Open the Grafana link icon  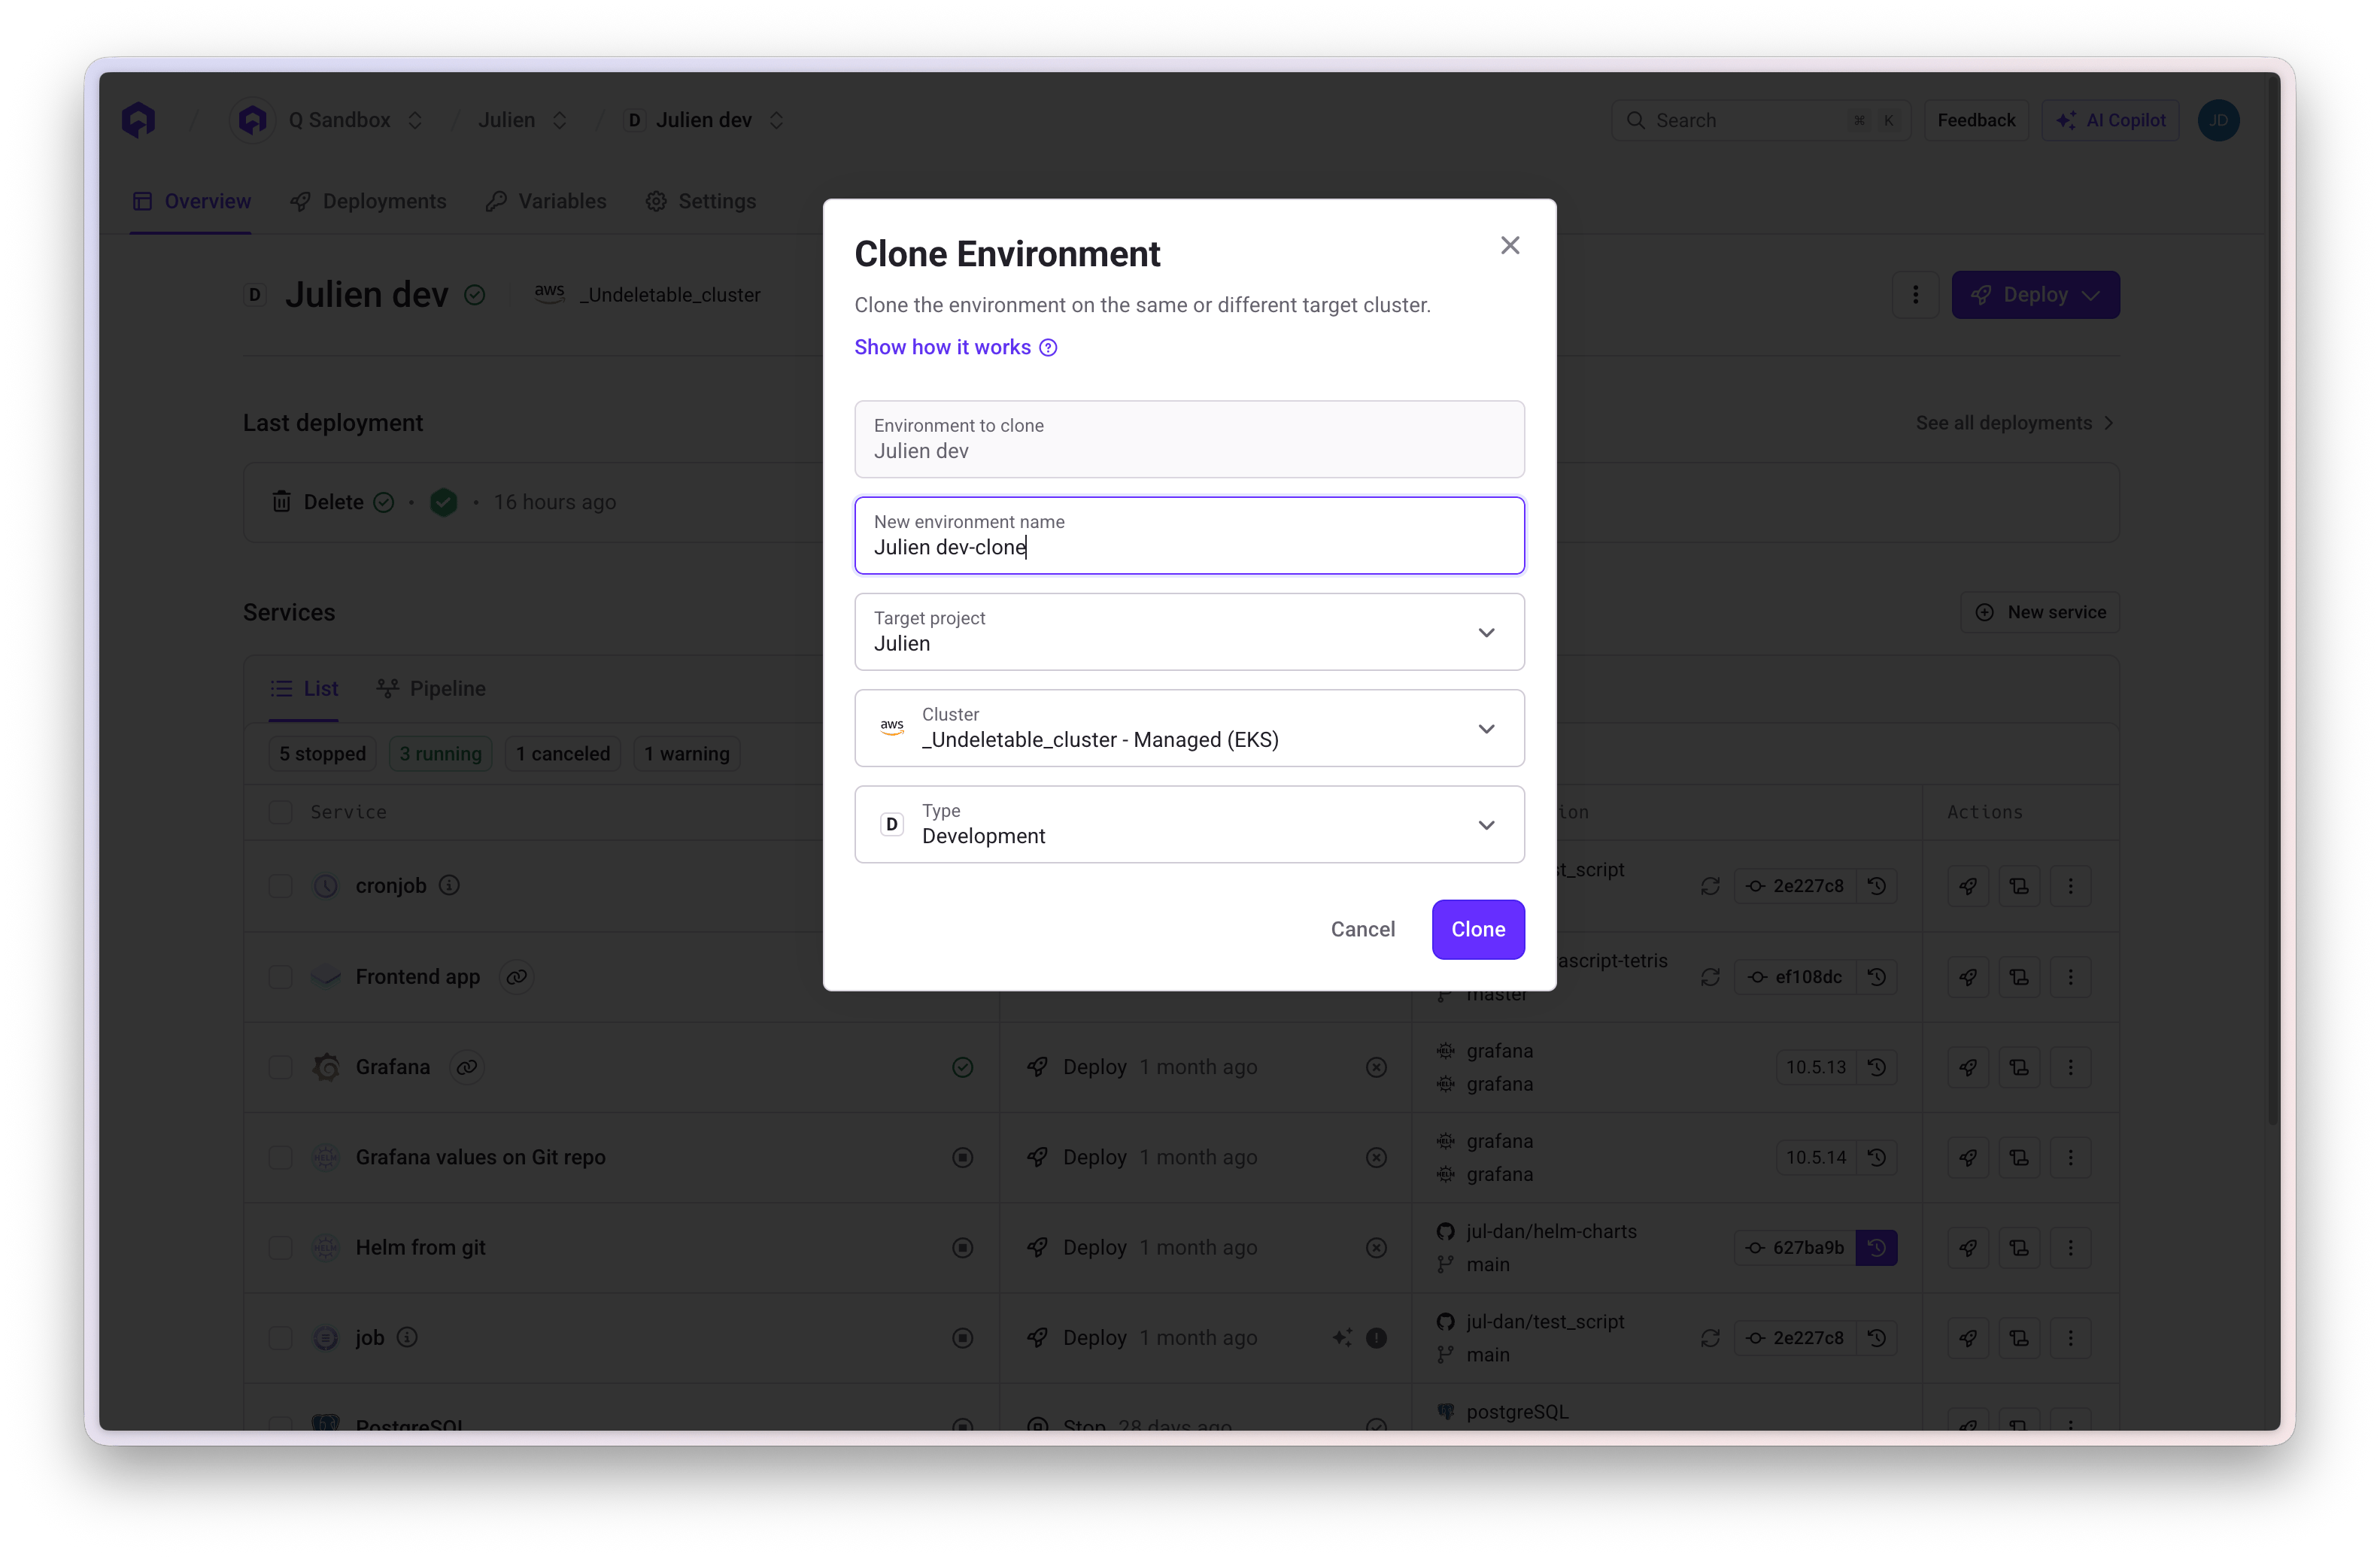coord(466,1067)
